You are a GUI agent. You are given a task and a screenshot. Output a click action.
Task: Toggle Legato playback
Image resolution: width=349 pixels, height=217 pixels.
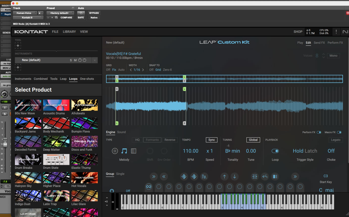[336, 140]
